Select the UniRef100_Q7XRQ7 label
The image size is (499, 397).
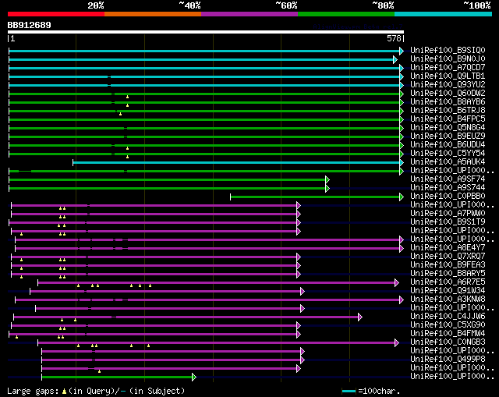pos(448,257)
